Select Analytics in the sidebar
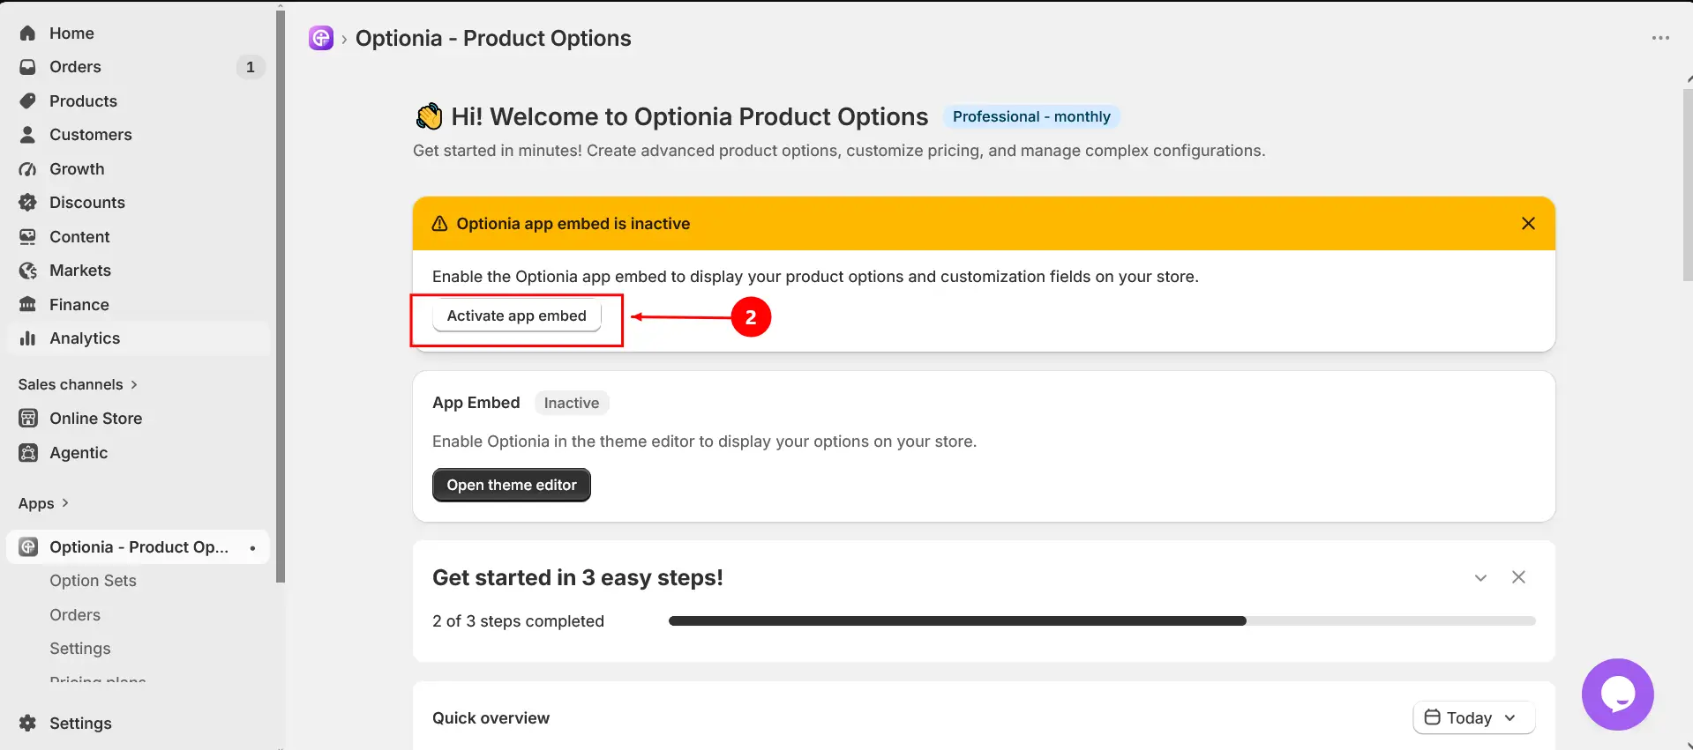Image resolution: width=1693 pixels, height=750 pixels. coord(138,338)
